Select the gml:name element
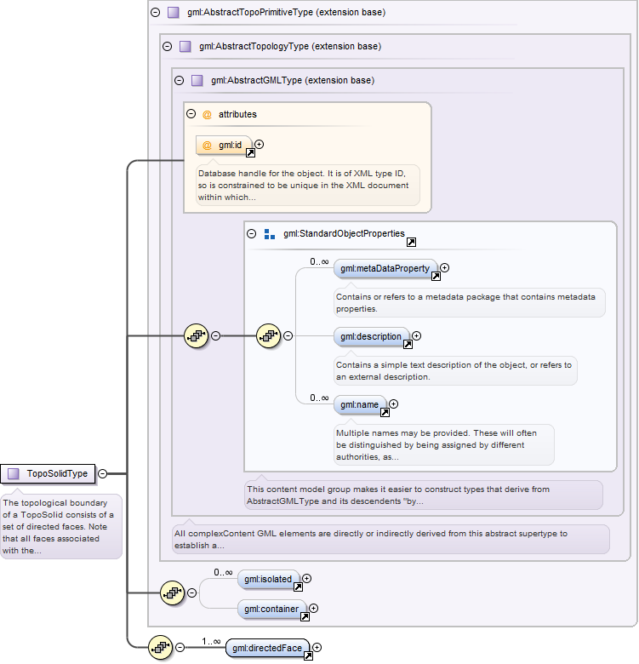This screenshot has width=639, height=664. 361,405
